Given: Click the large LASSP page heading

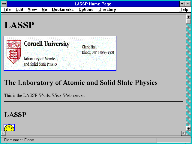Looking at the screenshot, I should coord(19,25).
